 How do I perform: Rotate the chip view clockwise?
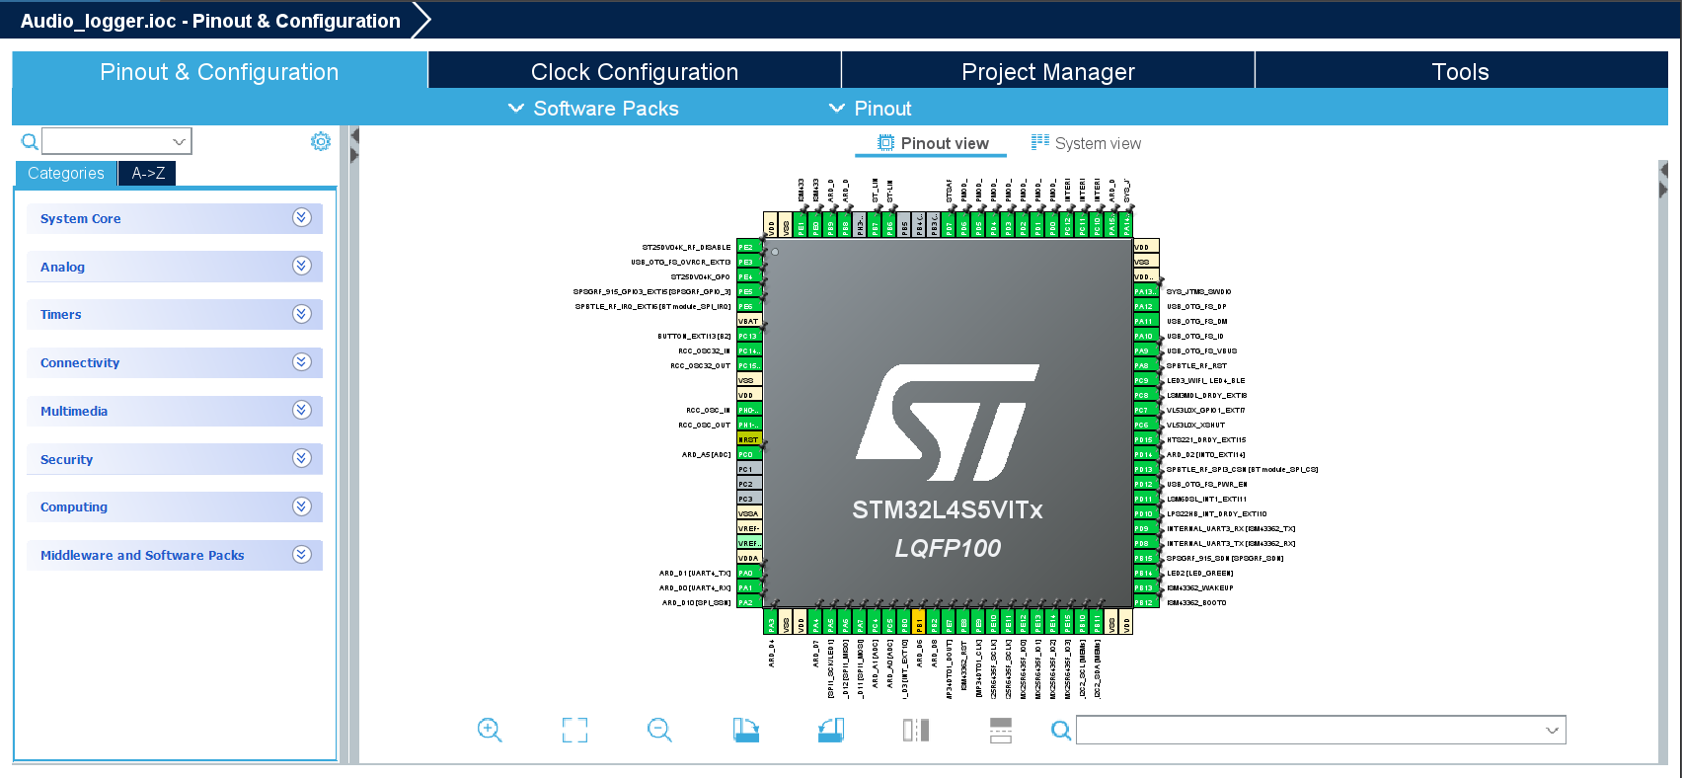746,730
